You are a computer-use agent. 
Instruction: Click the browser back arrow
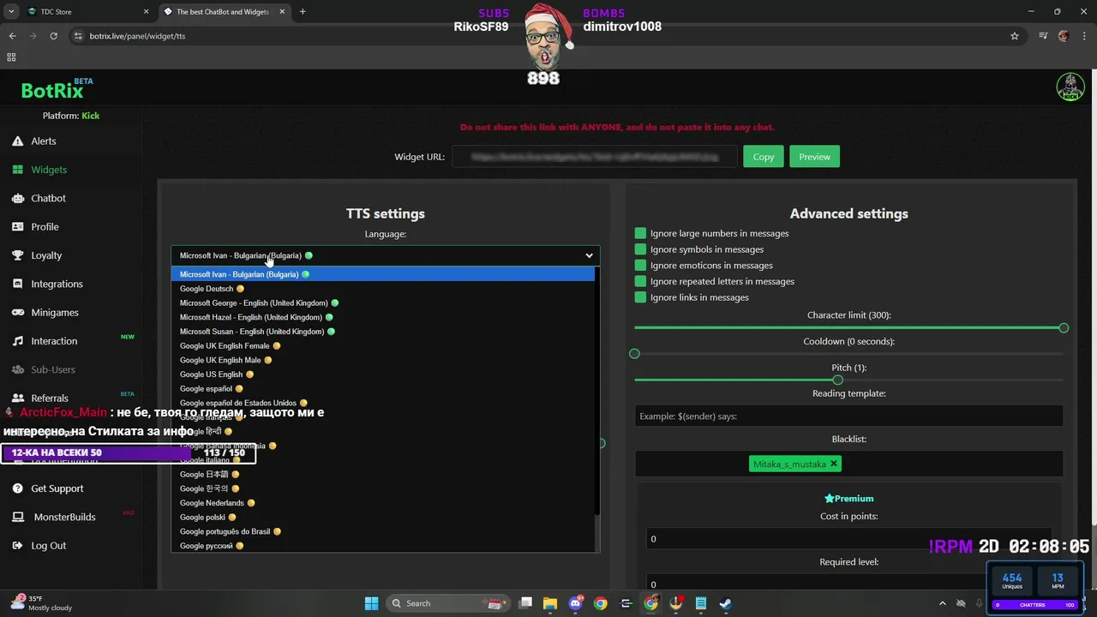[x=12, y=36]
